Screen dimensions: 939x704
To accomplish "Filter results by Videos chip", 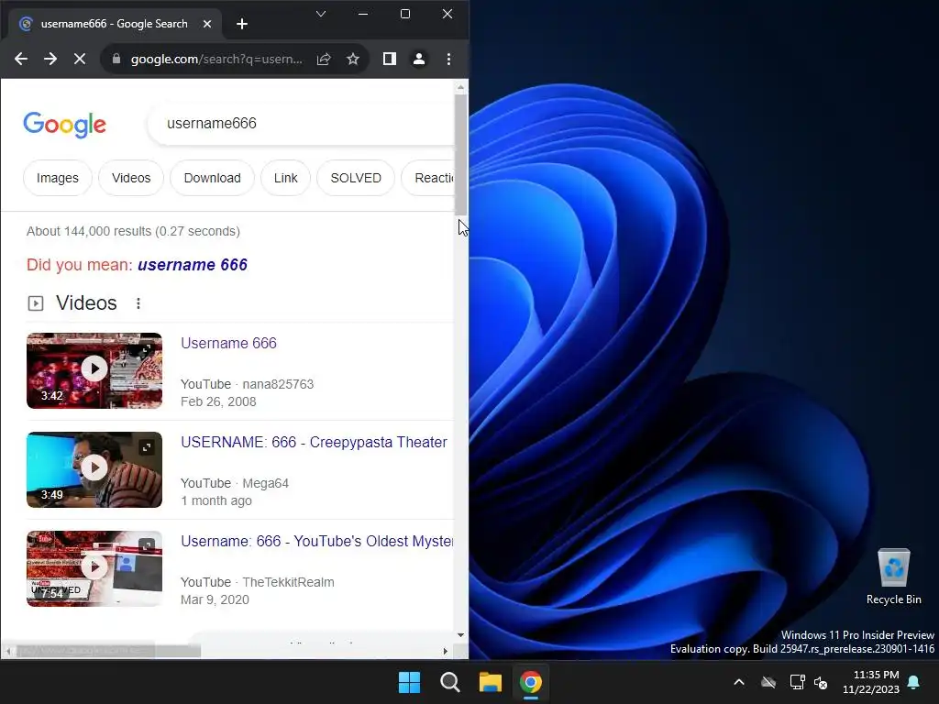I will [x=131, y=178].
